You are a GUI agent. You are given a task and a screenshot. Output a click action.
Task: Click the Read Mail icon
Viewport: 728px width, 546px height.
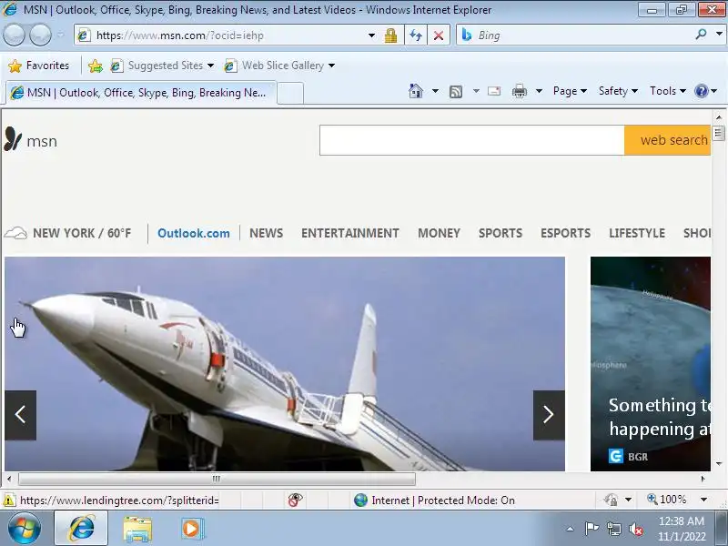494,91
